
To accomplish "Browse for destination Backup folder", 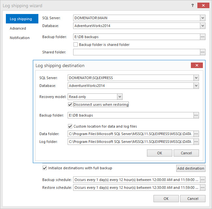I will pos(196,115).
